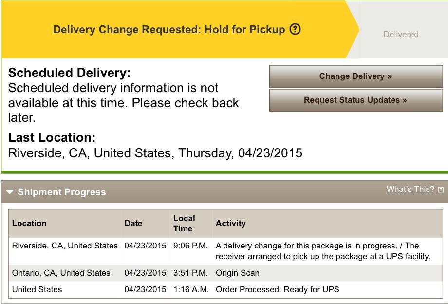Click the Location column header
Image resolution: width=448 pixels, height=304 pixels.
[x=29, y=223]
